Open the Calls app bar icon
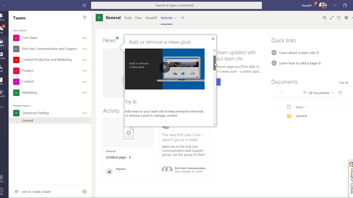Image resolution: width=353 pixels, height=198 pixels. click(x=2, y=68)
